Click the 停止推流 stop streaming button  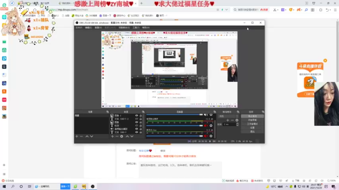point(252,116)
